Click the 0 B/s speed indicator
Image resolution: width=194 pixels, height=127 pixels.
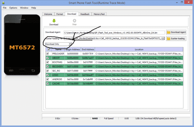pyautogui.click(x=57, y=119)
